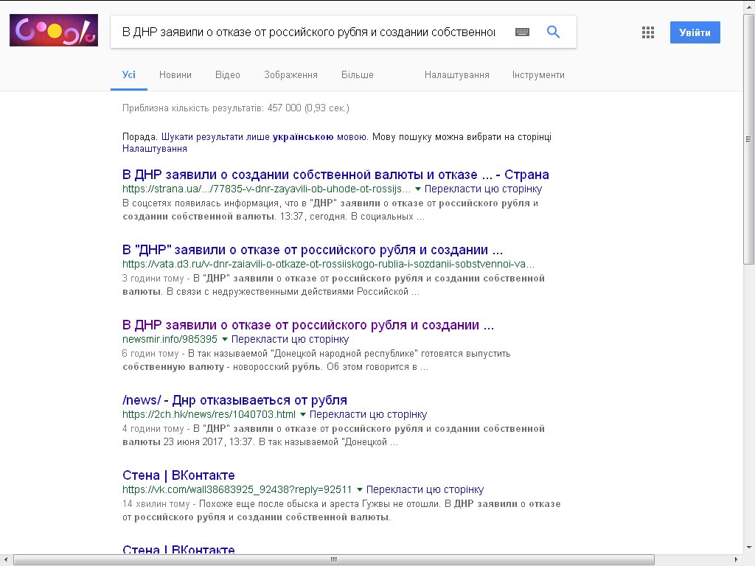
Task: Expand dropdown arrow next to strana.ua URL
Action: point(418,189)
